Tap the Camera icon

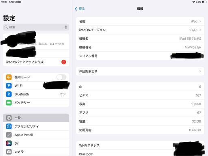pyautogui.click(x=9, y=152)
